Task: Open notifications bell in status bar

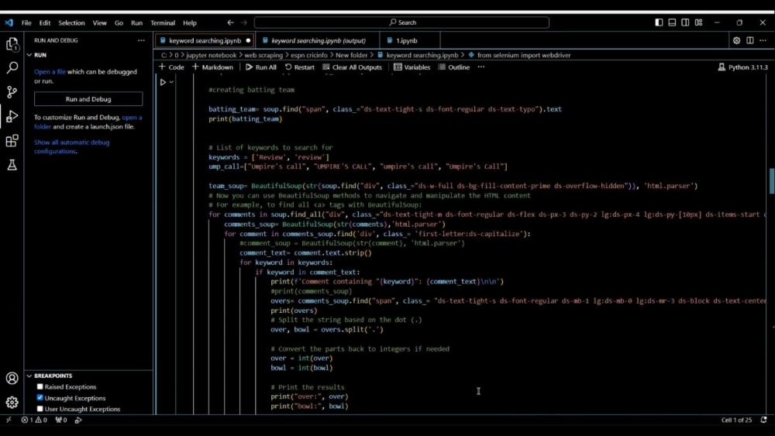Action: coord(763,420)
